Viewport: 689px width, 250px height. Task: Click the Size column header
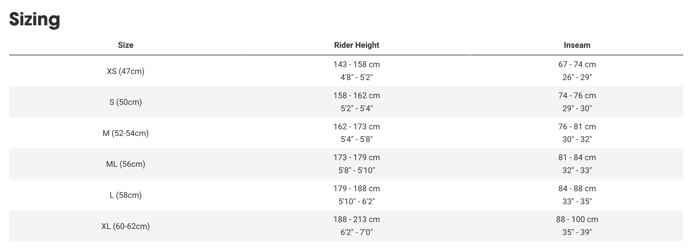126,45
